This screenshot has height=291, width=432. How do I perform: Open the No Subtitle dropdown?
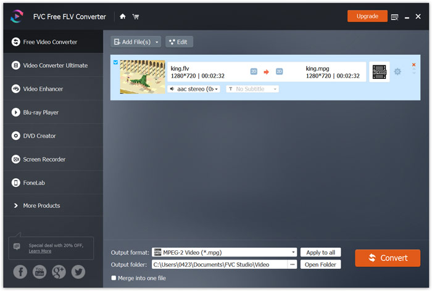pyautogui.click(x=252, y=89)
